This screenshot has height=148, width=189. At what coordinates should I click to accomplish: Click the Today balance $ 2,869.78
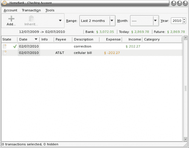pyautogui.click(x=140, y=32)
